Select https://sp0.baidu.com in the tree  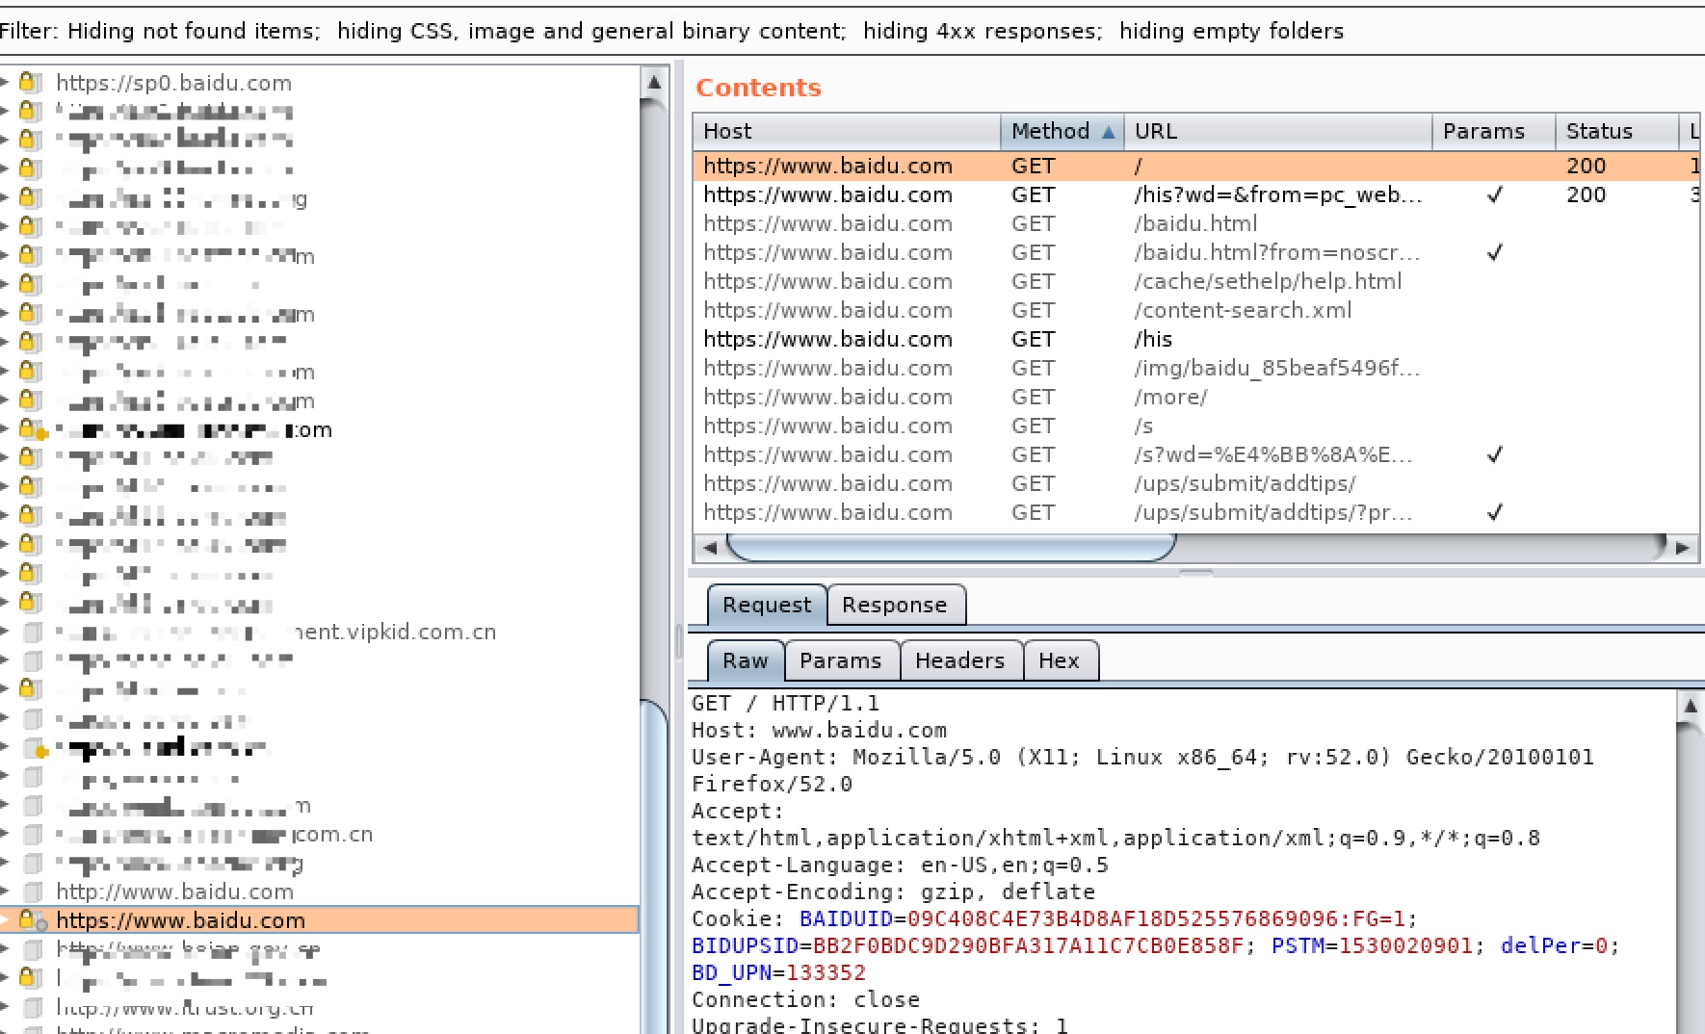[174, 83]
